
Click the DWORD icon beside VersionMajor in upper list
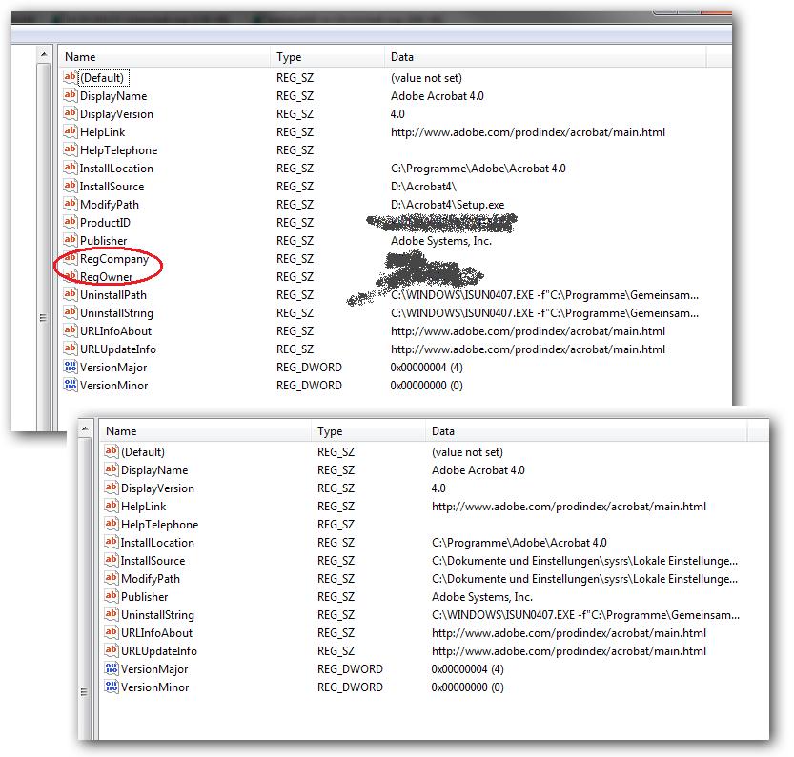[70, 367]
